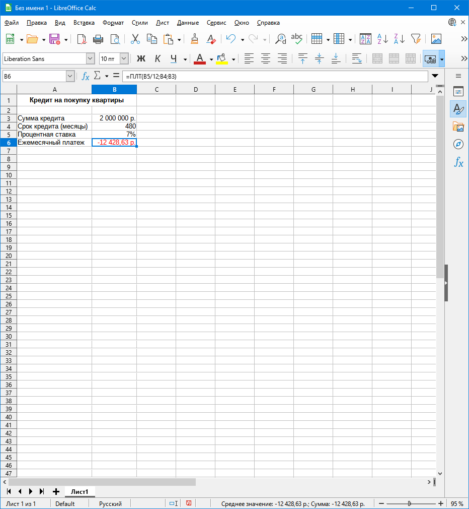Open background color dropdown arrow
Screen dimensions: 469x509
click(233, 59)
